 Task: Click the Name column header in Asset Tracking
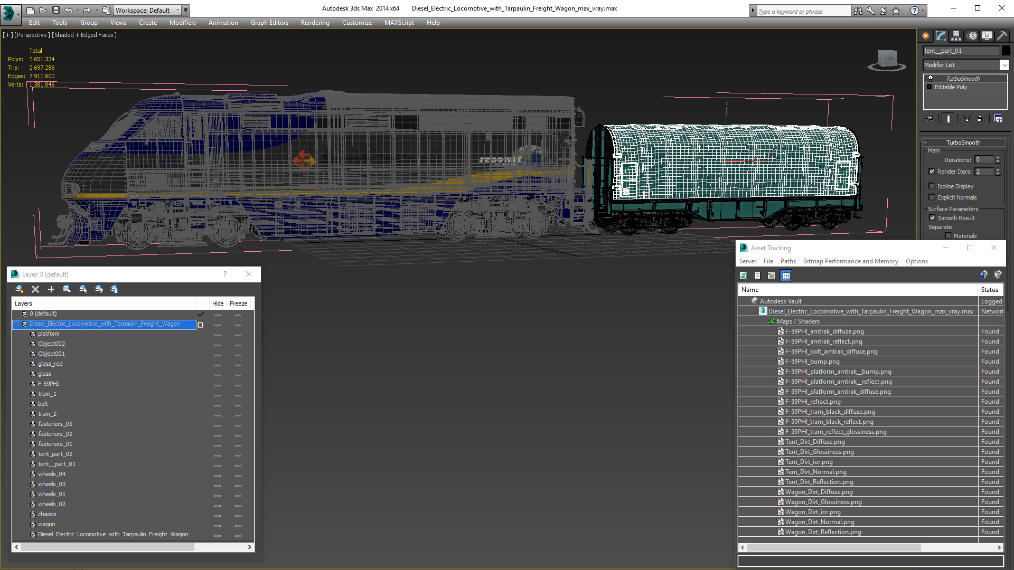[x=858, y=290]
